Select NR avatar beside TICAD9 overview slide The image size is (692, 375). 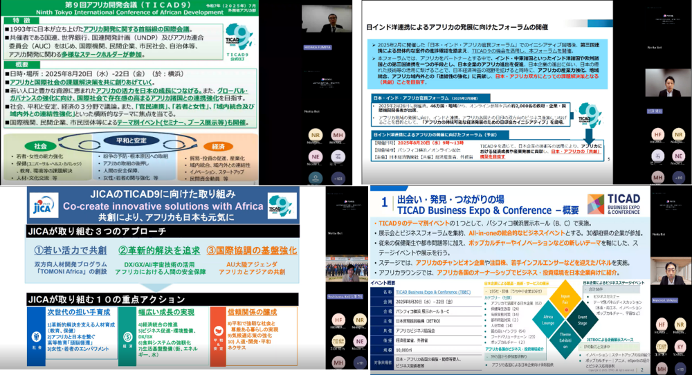click(315, 135)
